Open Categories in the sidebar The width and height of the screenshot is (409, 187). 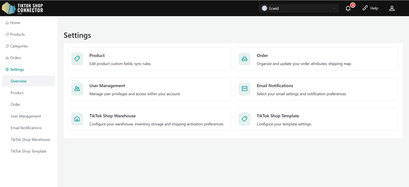point(19,46)
